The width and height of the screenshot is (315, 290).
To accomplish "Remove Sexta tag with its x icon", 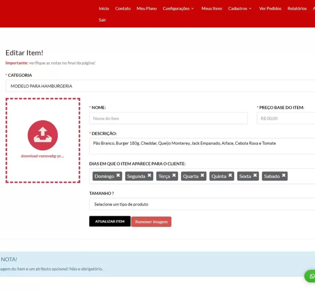I will coord(255,176).
